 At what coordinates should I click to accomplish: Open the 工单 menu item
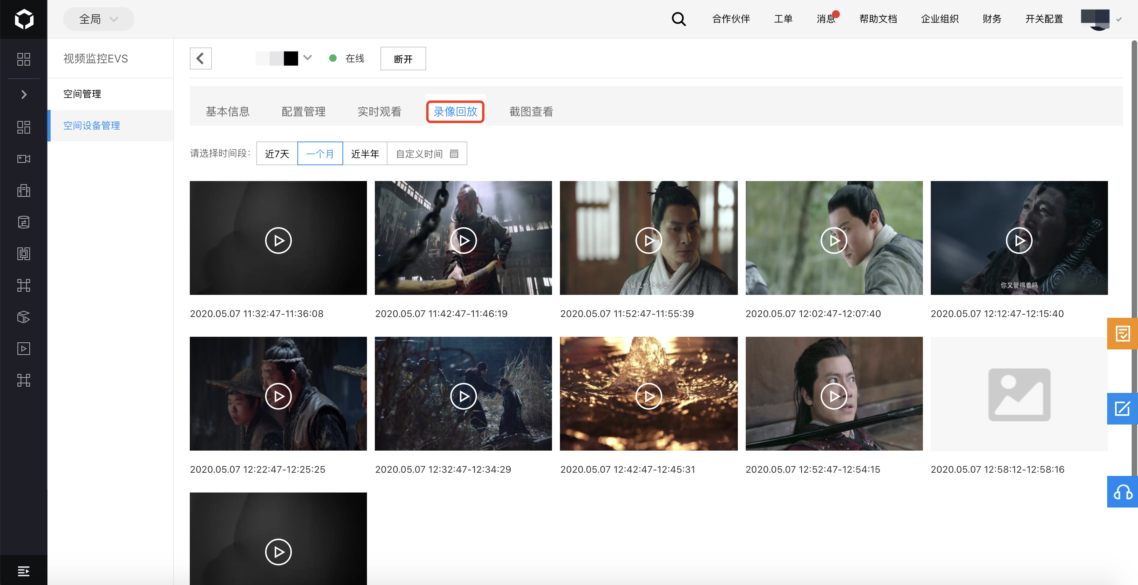point(783,19)
